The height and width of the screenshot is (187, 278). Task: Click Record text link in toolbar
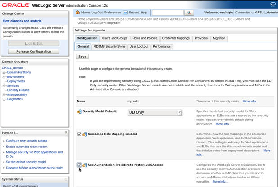coord(134,13)
